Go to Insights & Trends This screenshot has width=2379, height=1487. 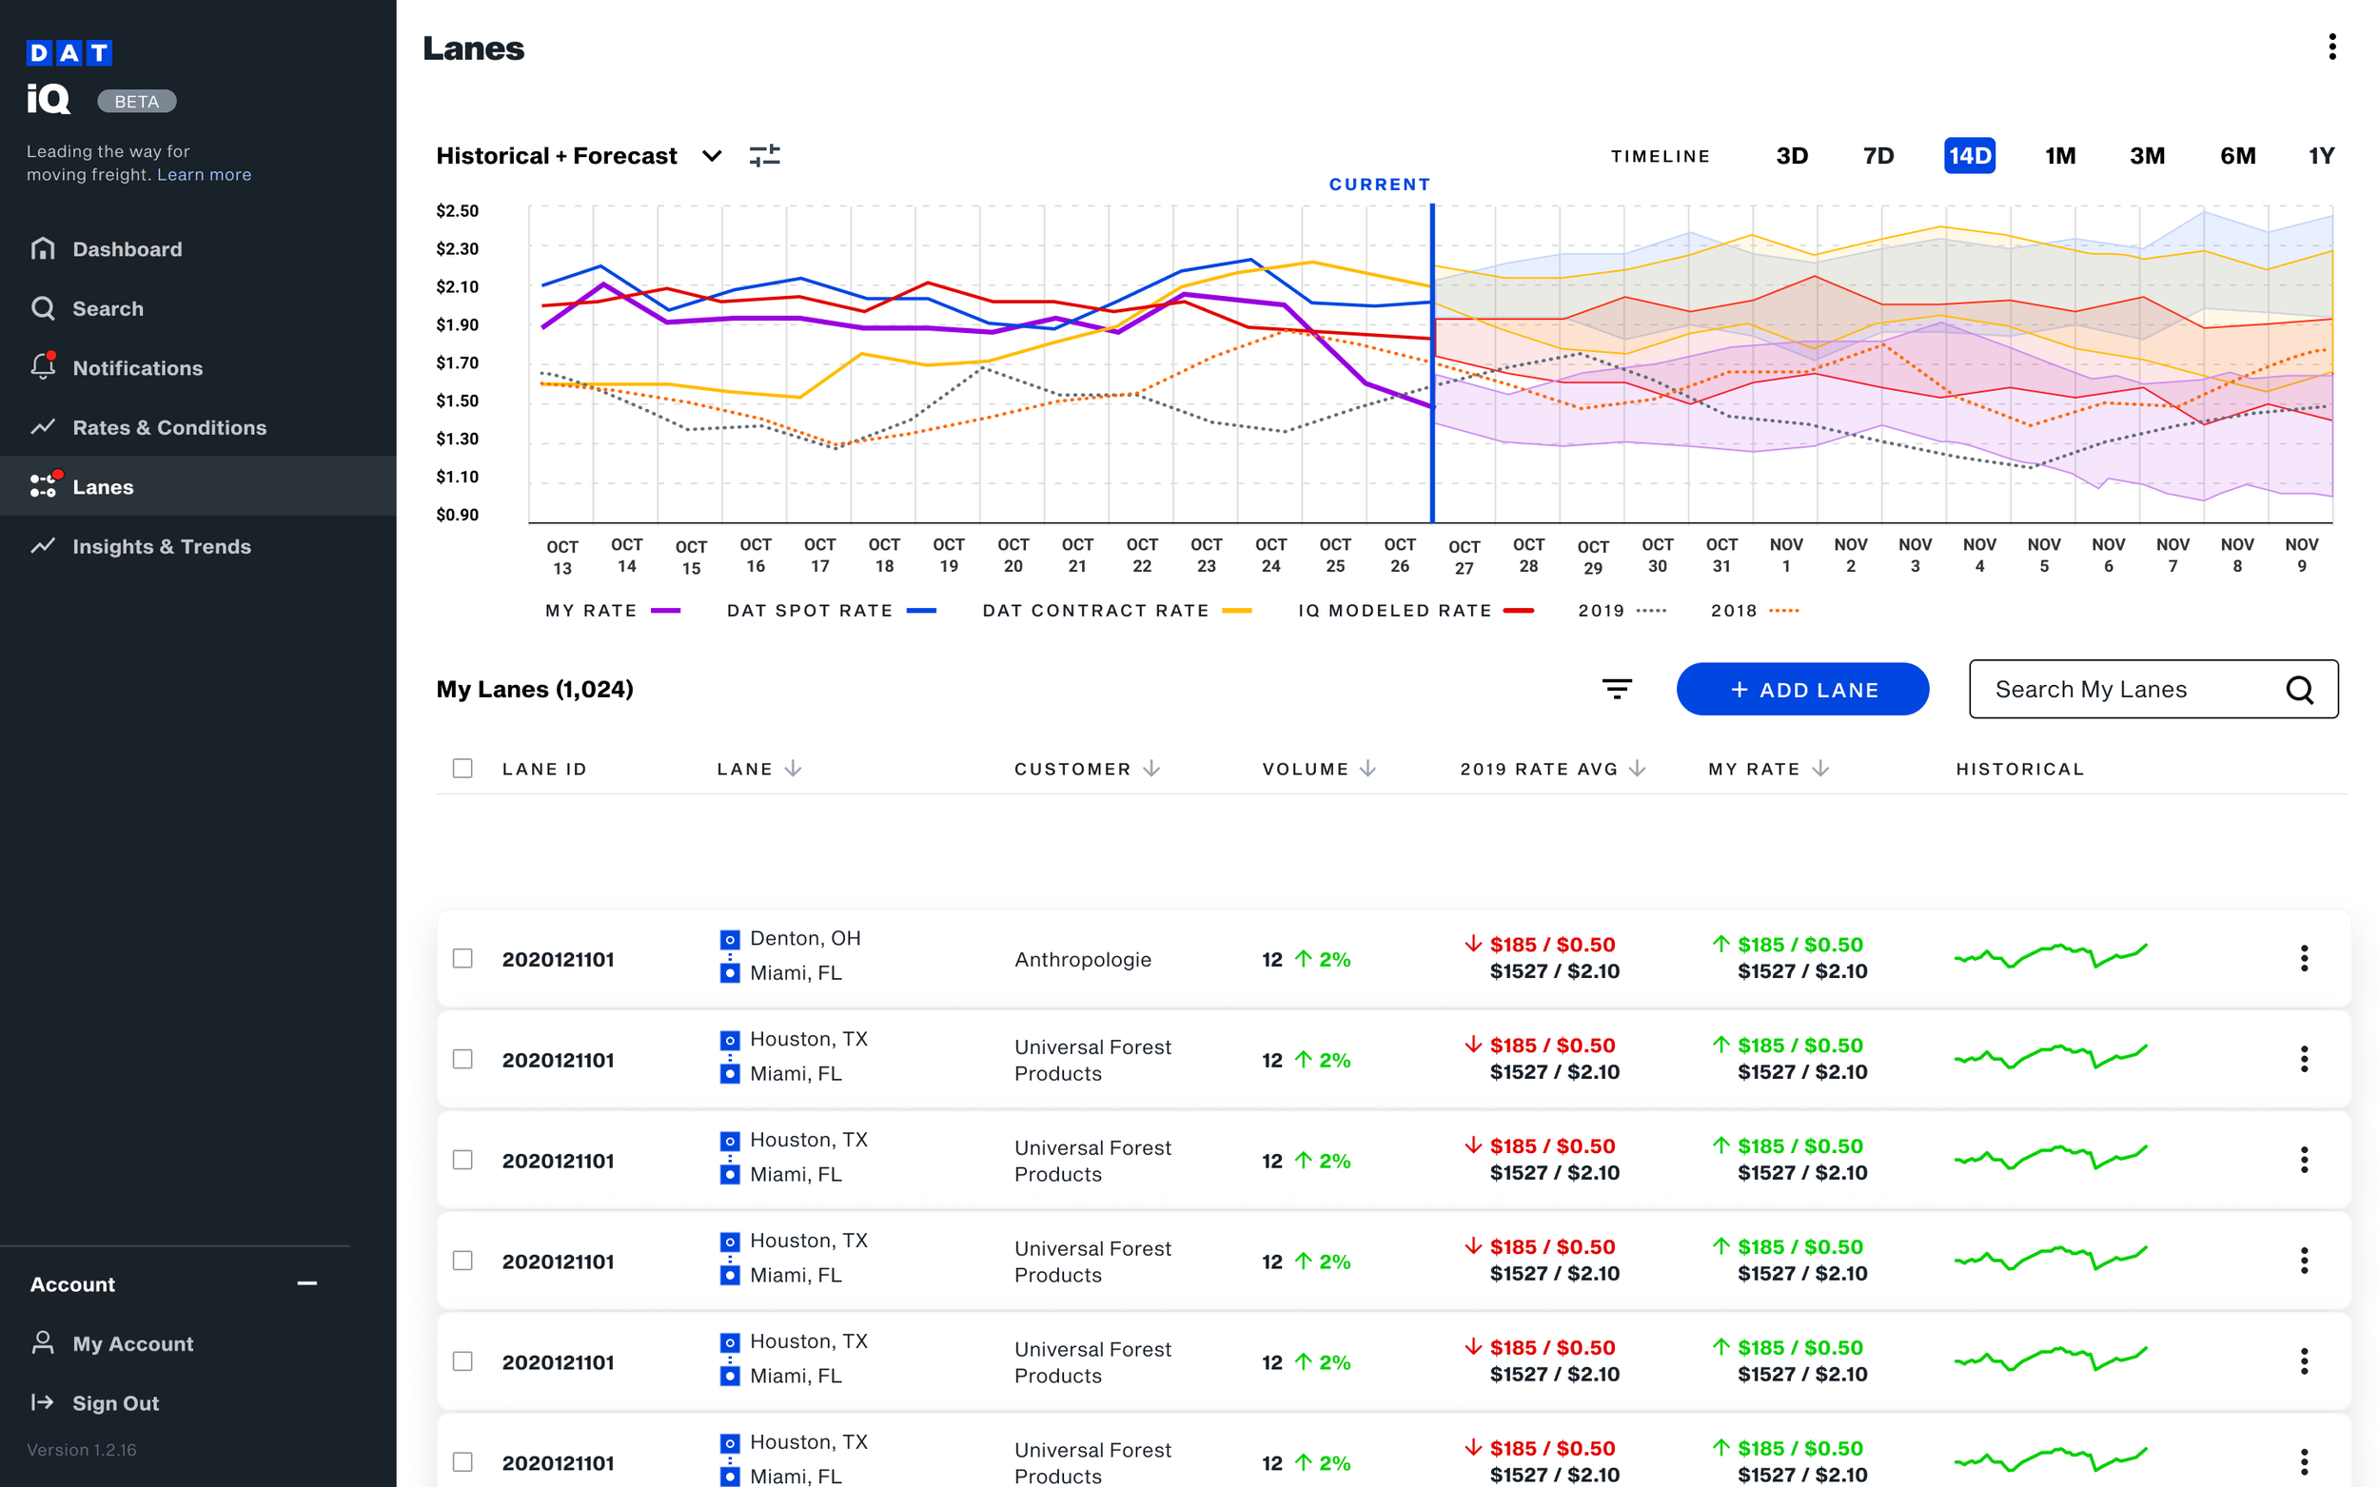[x=161, y=546]
